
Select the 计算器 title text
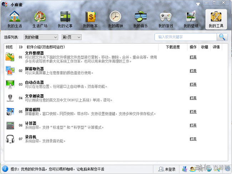point(31,124)
